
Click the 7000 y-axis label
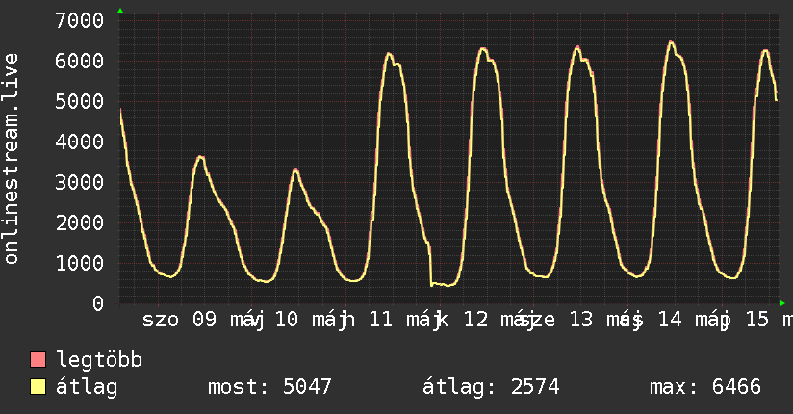(80, 21)
